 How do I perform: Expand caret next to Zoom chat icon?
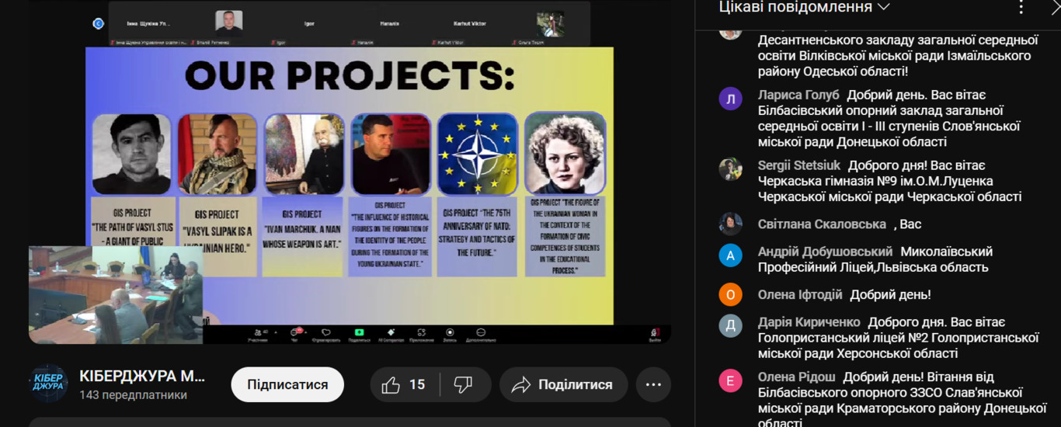(306, 332)
